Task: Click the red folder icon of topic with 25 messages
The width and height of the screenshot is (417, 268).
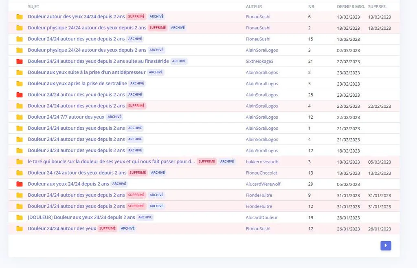Action: pyautogui.click(x=20, y=95)
